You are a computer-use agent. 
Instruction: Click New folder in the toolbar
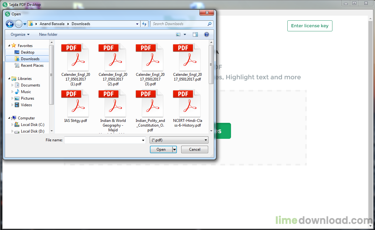[x=48, y=34]
